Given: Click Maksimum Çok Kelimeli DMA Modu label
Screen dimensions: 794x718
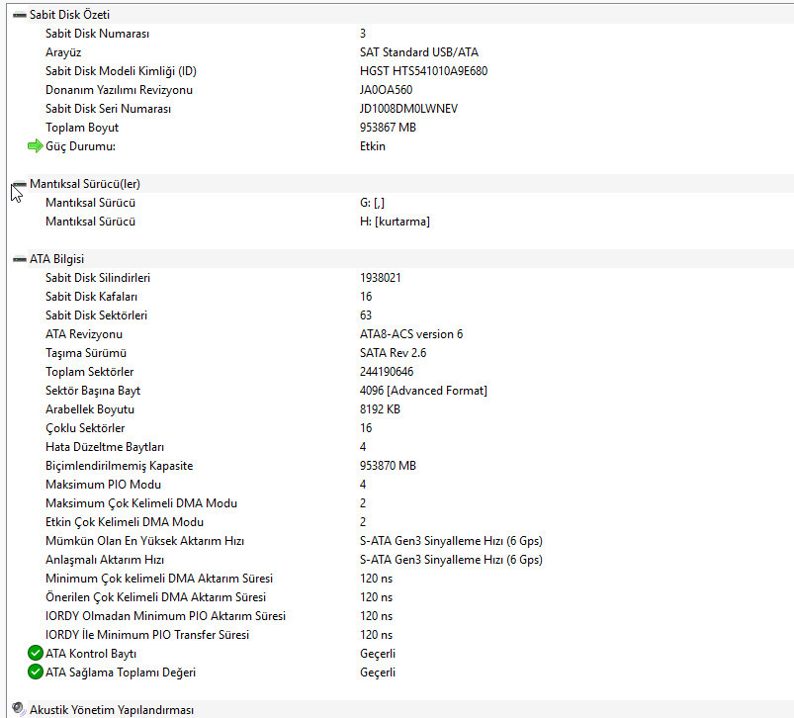Looking at the screenshot, I should click(x=141, y=503).
